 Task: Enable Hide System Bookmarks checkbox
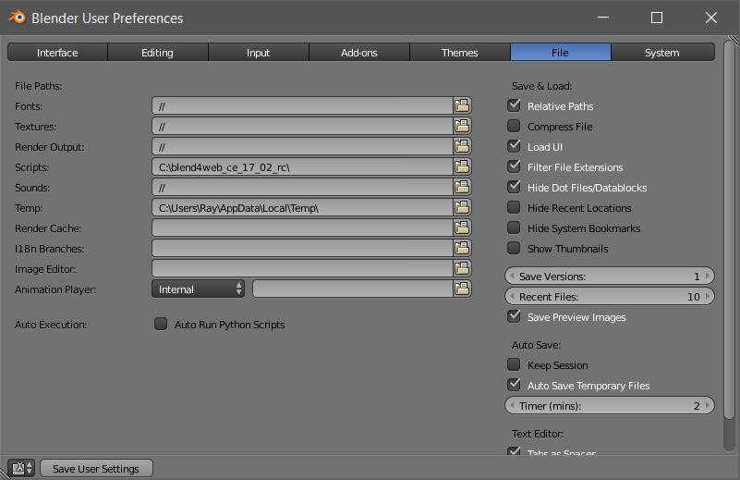tap(514, 228)
